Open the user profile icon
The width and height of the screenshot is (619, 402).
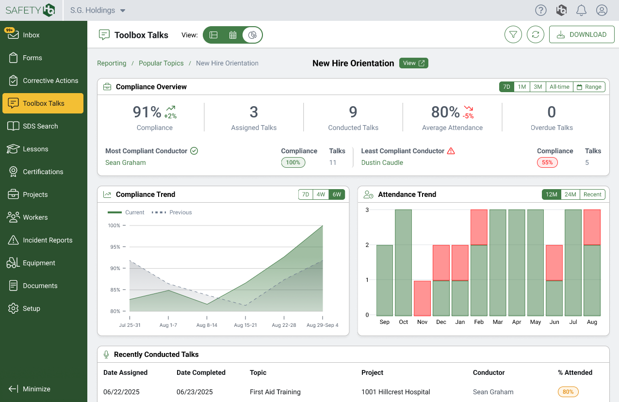tap(602, 10)
